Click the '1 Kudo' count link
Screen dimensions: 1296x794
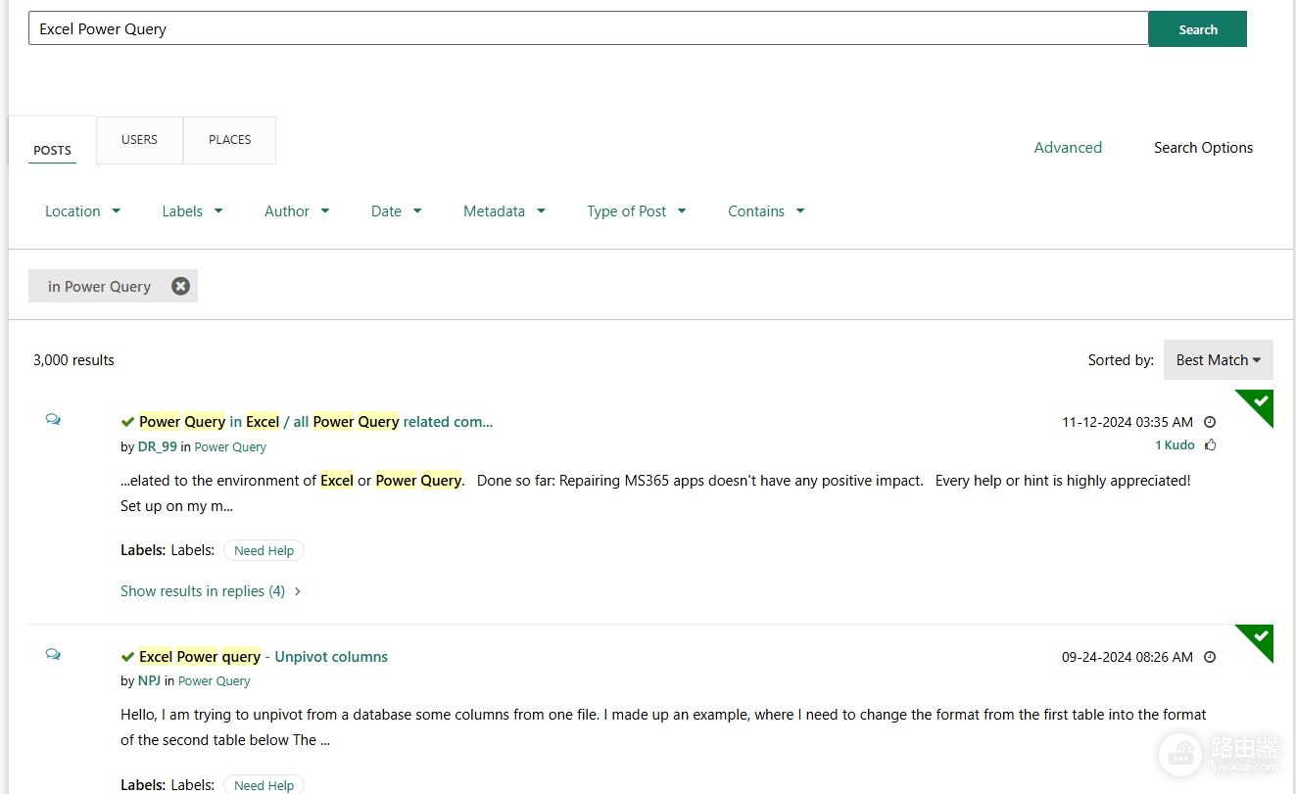coord(1175,445)
